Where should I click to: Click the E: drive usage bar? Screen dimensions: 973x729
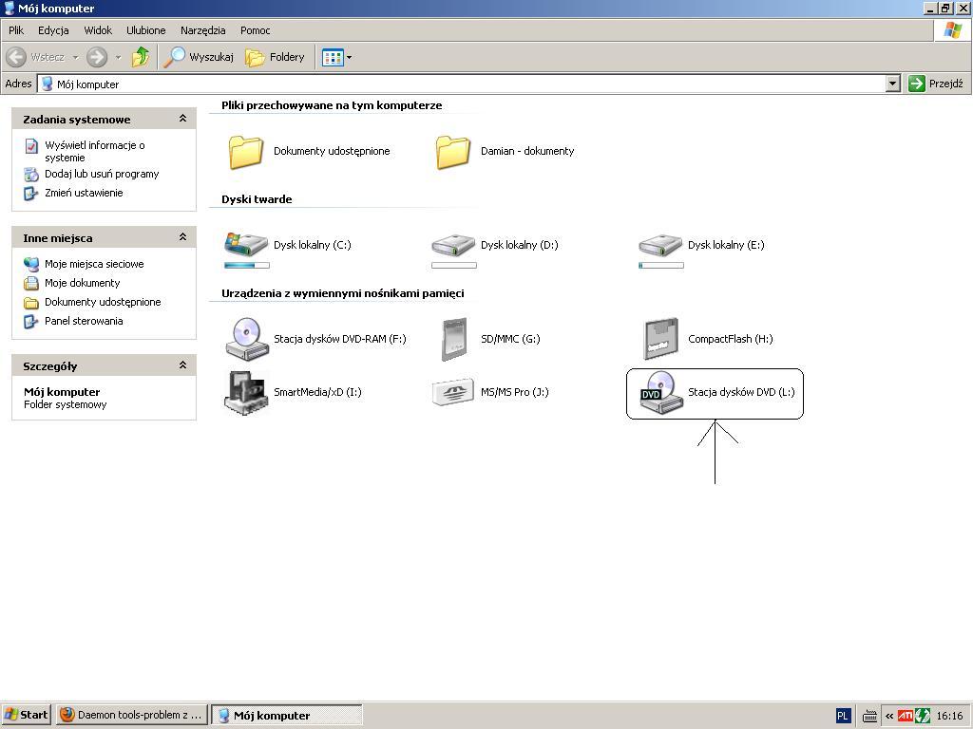click(661, 266)
